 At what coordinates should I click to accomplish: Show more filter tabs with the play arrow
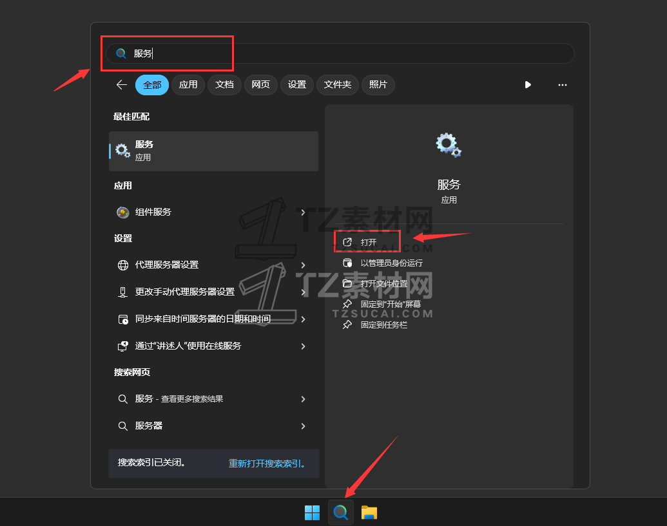(528, 84)
